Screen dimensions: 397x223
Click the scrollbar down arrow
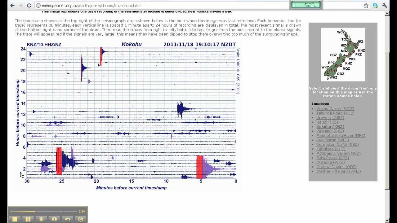387,221
